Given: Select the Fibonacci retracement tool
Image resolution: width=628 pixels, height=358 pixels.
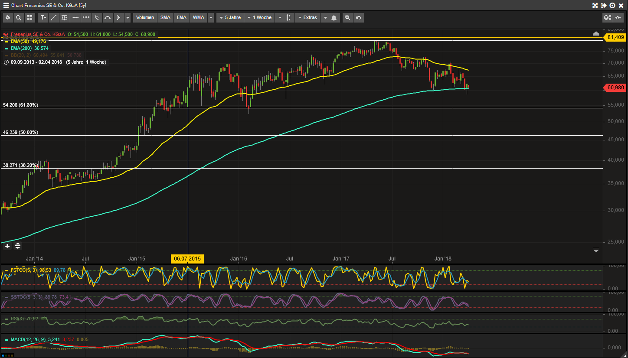Looking at the screenshot, I should coord(64,17).
